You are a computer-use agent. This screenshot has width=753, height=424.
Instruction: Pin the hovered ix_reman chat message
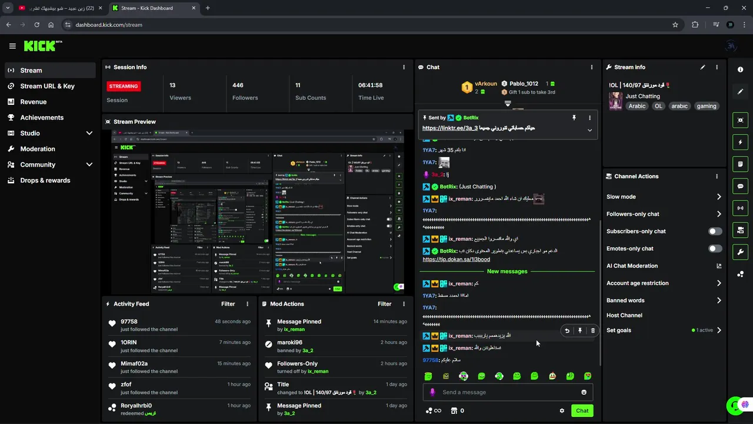click(x=580, y=331)
